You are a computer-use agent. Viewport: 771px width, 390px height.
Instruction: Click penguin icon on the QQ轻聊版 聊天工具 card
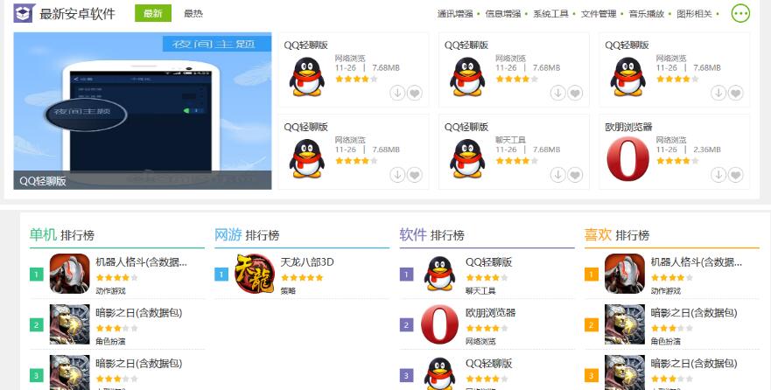click(x=467, y=158)
